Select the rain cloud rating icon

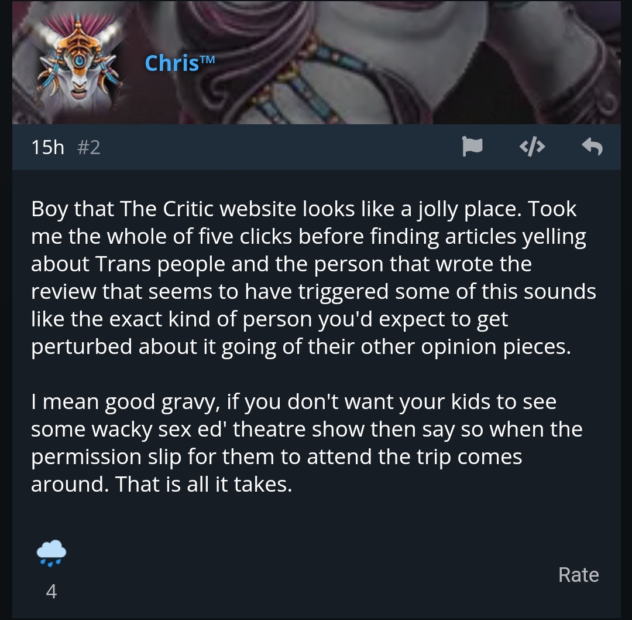coord(51,553)
